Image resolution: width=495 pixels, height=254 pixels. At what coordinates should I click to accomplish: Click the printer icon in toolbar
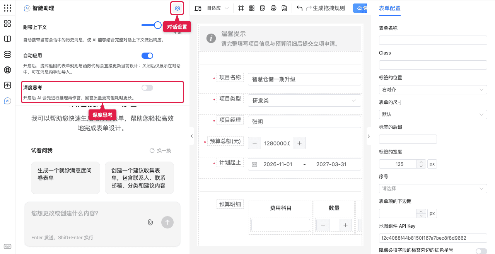(273, 8)
